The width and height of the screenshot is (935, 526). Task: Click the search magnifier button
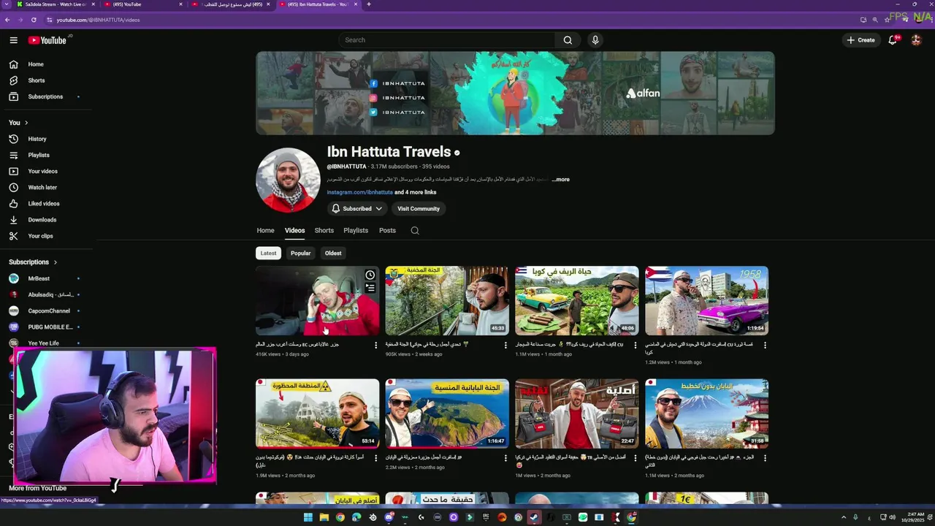tap(568, 40)
